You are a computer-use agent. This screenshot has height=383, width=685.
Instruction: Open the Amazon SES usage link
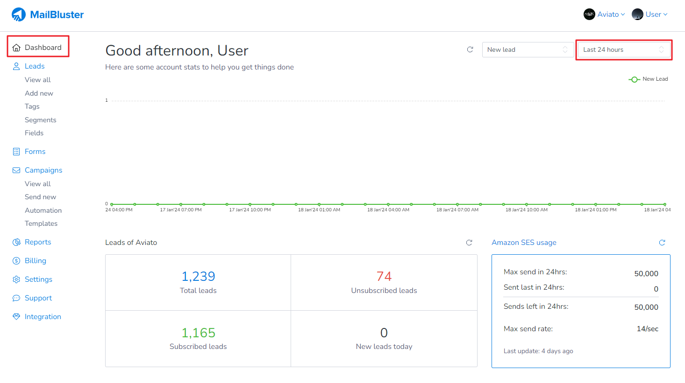[x=524, y=243]
